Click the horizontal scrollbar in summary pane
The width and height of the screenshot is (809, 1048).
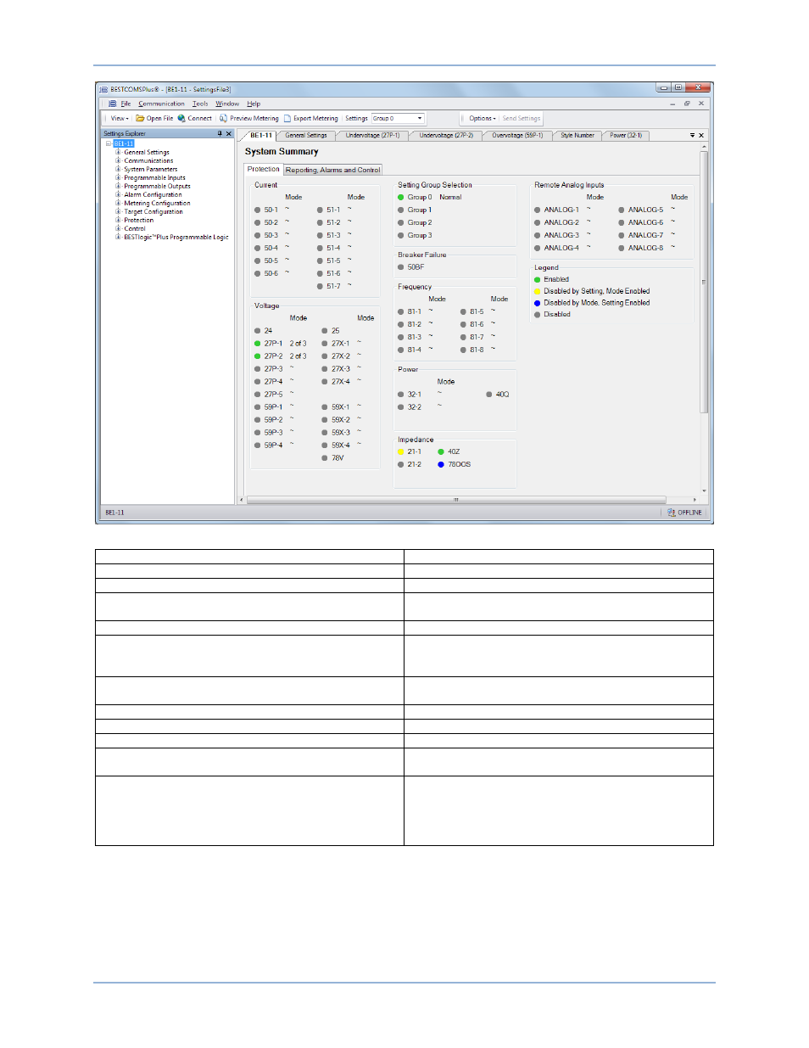click(456, 500)
